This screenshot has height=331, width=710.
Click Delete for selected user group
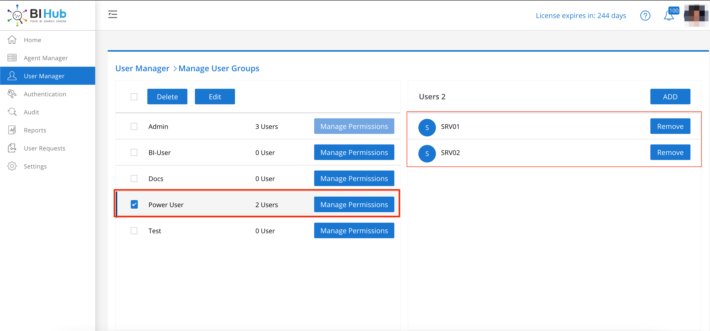pos(168,97)
